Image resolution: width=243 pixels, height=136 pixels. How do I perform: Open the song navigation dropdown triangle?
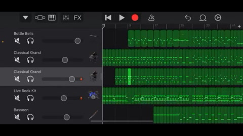pyautogui.click(x=25, y=18)
